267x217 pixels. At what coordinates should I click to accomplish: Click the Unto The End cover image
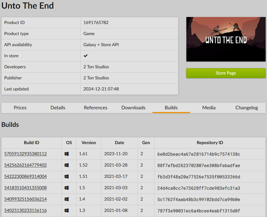point(226,39)
